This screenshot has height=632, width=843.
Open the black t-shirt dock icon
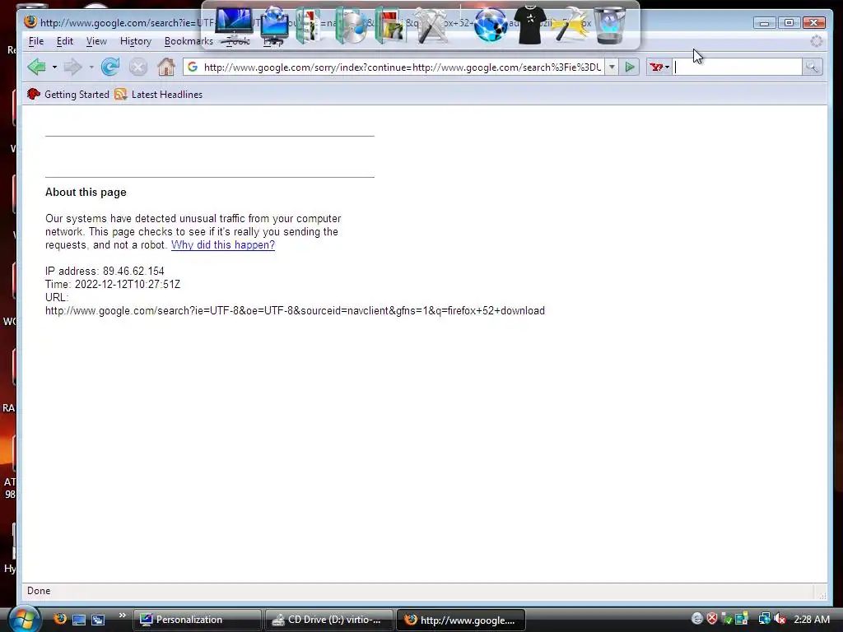tap(530, 25)
